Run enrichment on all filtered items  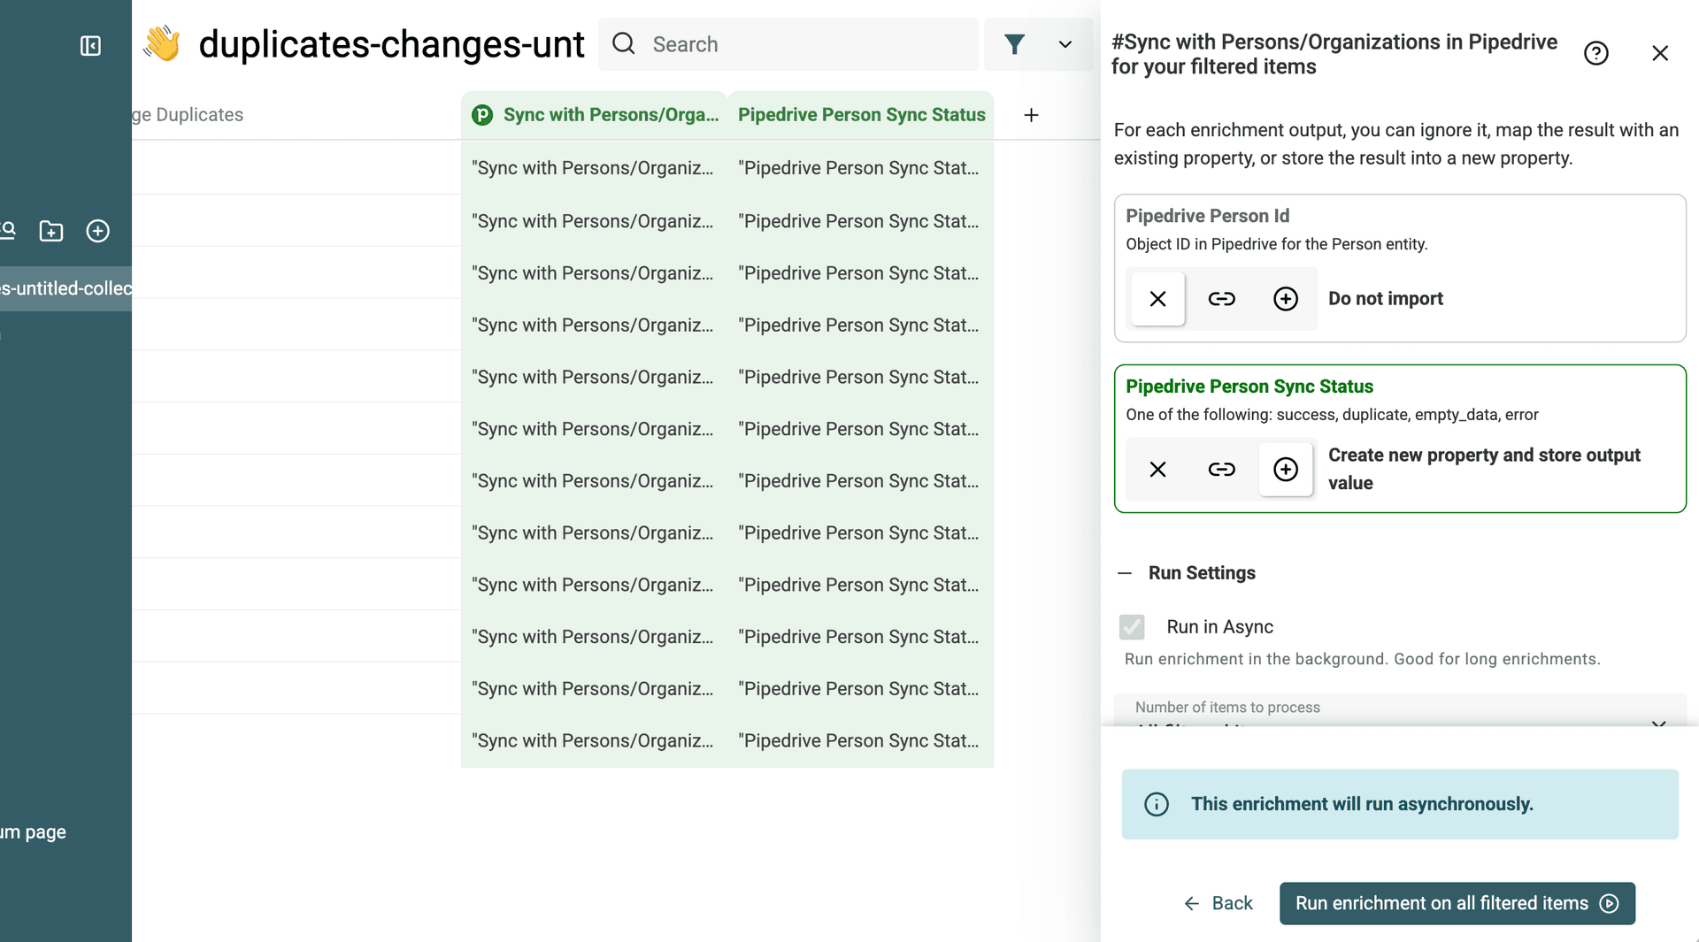pos(1457,903)
